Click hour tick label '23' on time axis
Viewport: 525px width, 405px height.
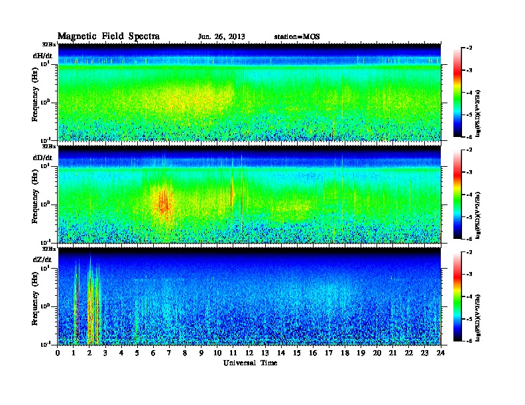click(x=424, y=353)
